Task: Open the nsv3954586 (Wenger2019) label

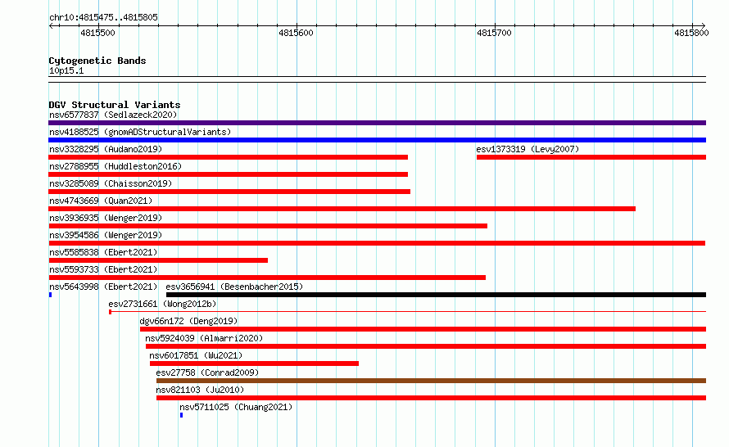Action: 106,235
